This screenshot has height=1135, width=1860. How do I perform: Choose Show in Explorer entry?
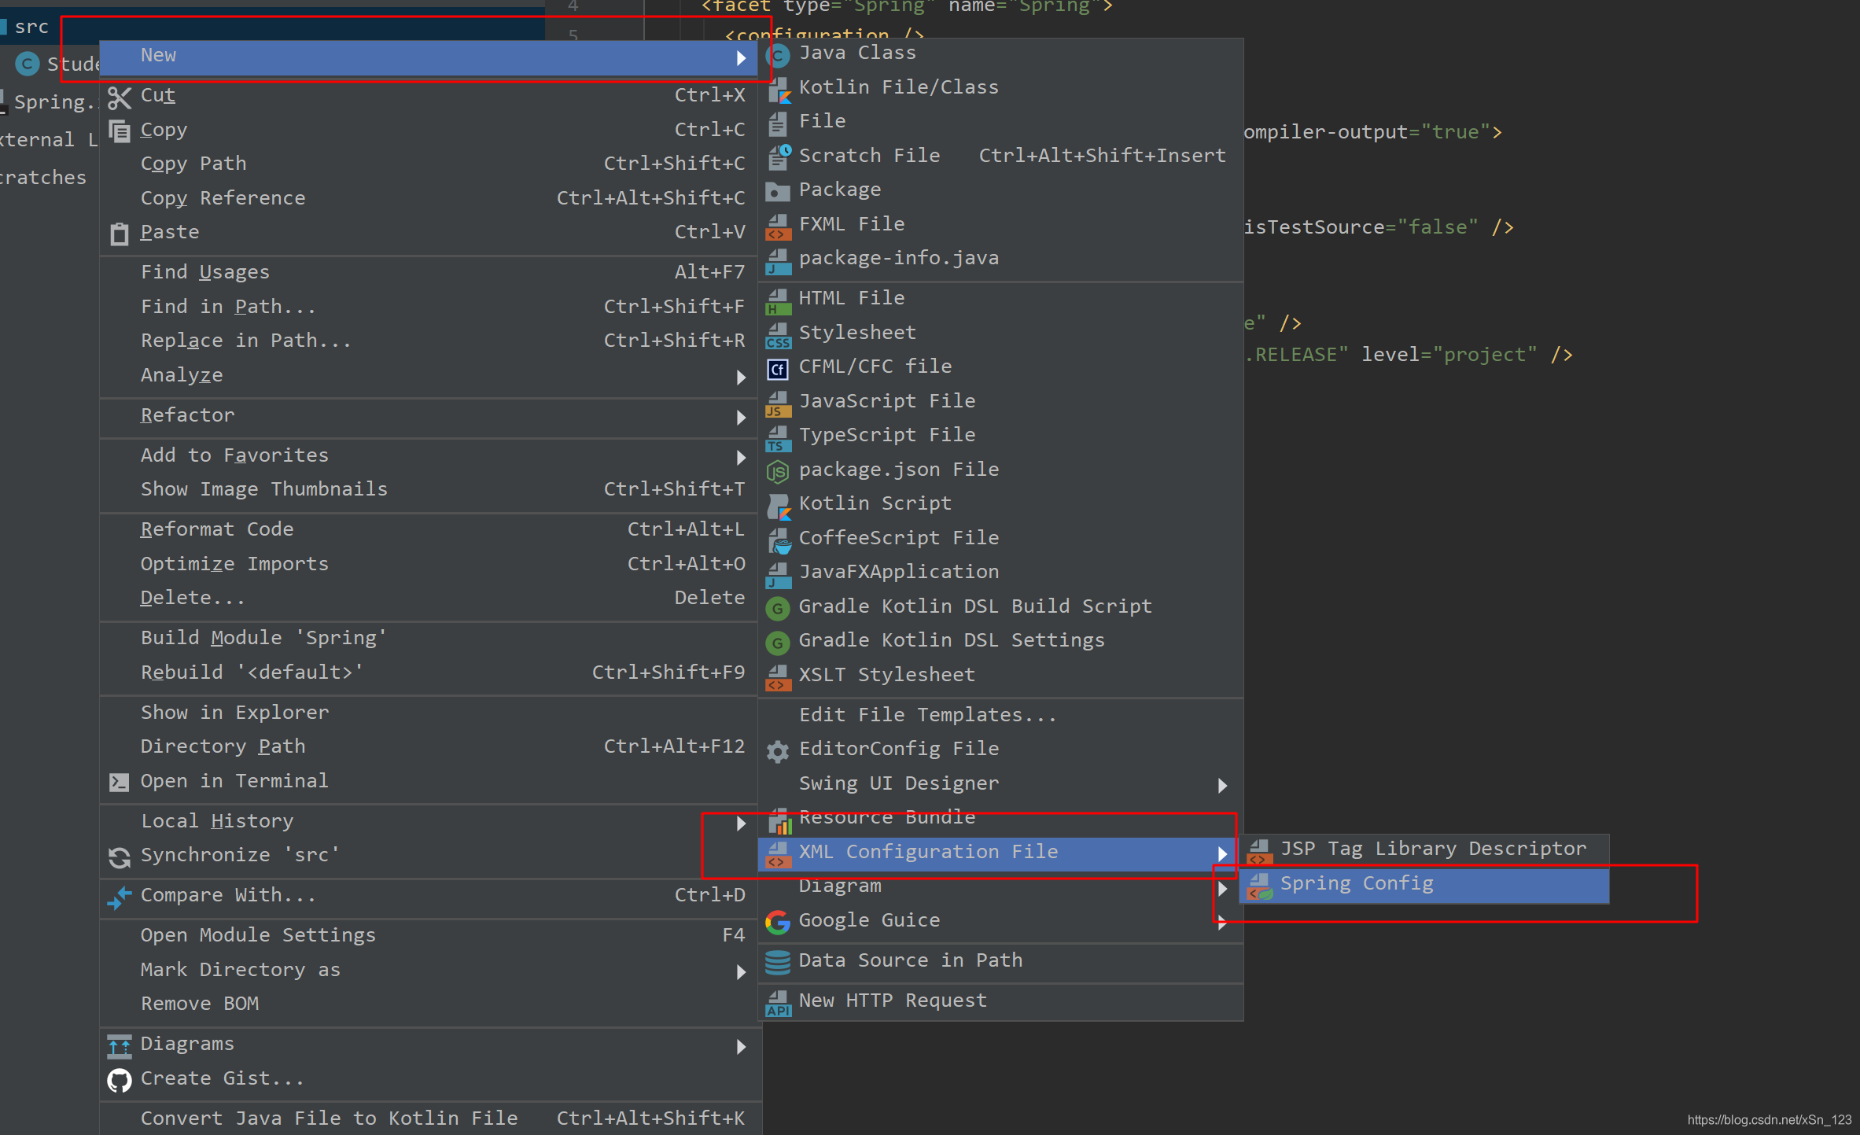point(430,713)
